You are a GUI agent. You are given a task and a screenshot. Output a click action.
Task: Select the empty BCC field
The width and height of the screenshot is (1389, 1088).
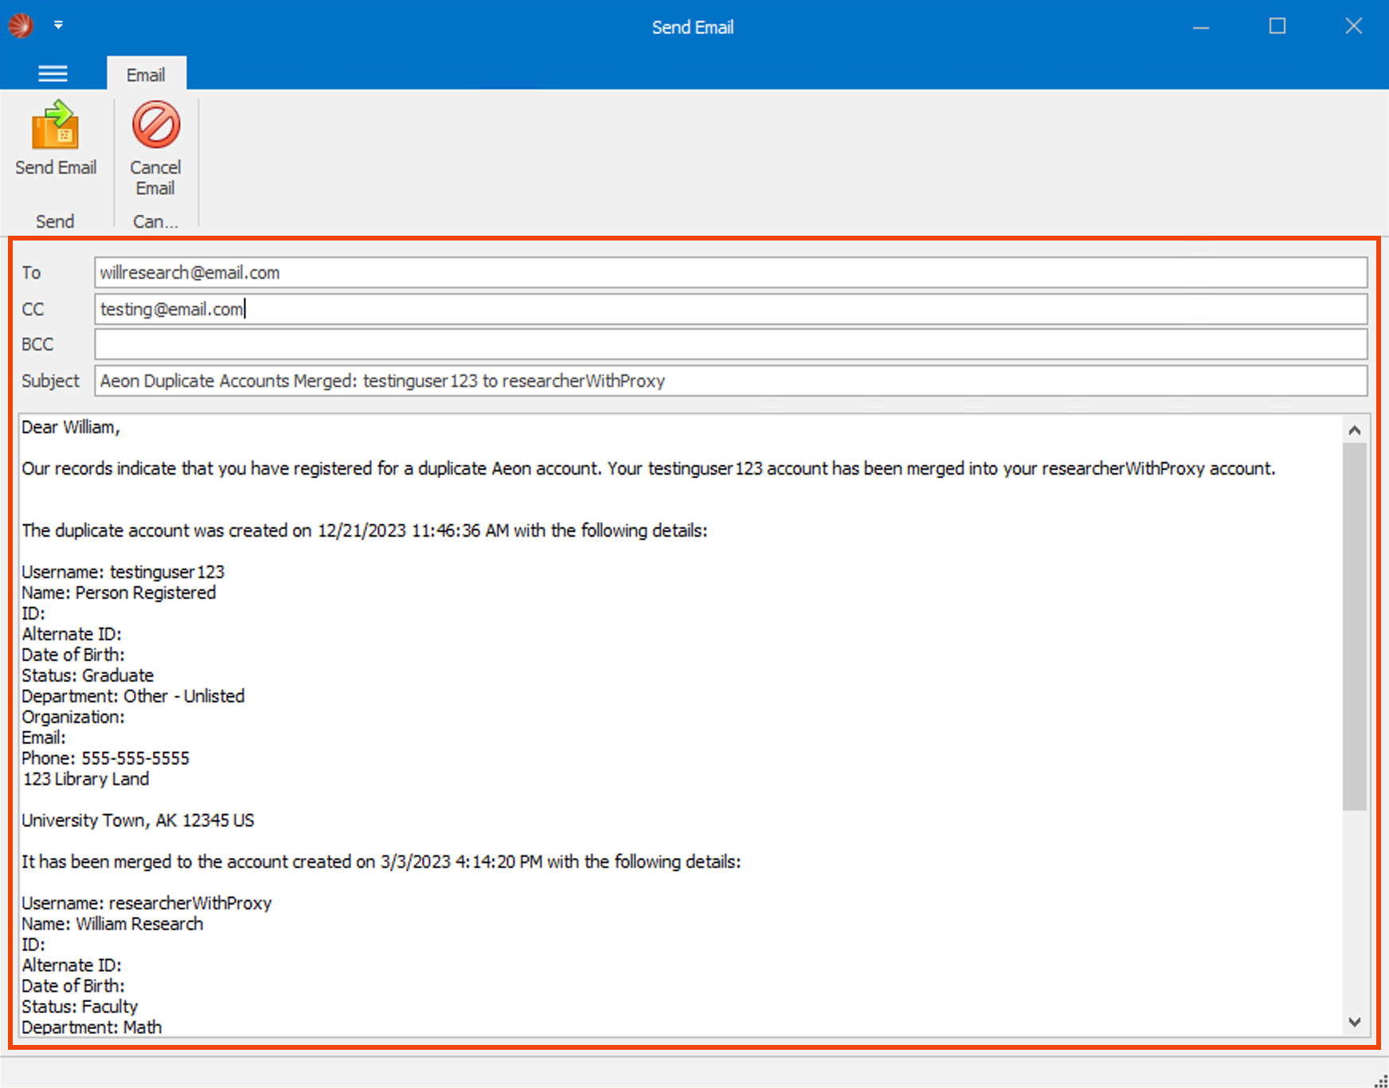pyautogui.click(x=558, y=344)
